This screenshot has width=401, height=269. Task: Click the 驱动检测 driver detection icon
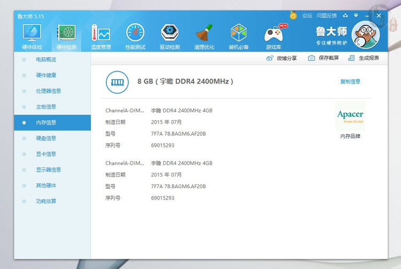169,34
